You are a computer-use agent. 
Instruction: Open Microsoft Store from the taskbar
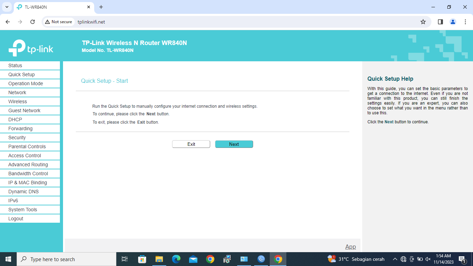coord(142,259)
